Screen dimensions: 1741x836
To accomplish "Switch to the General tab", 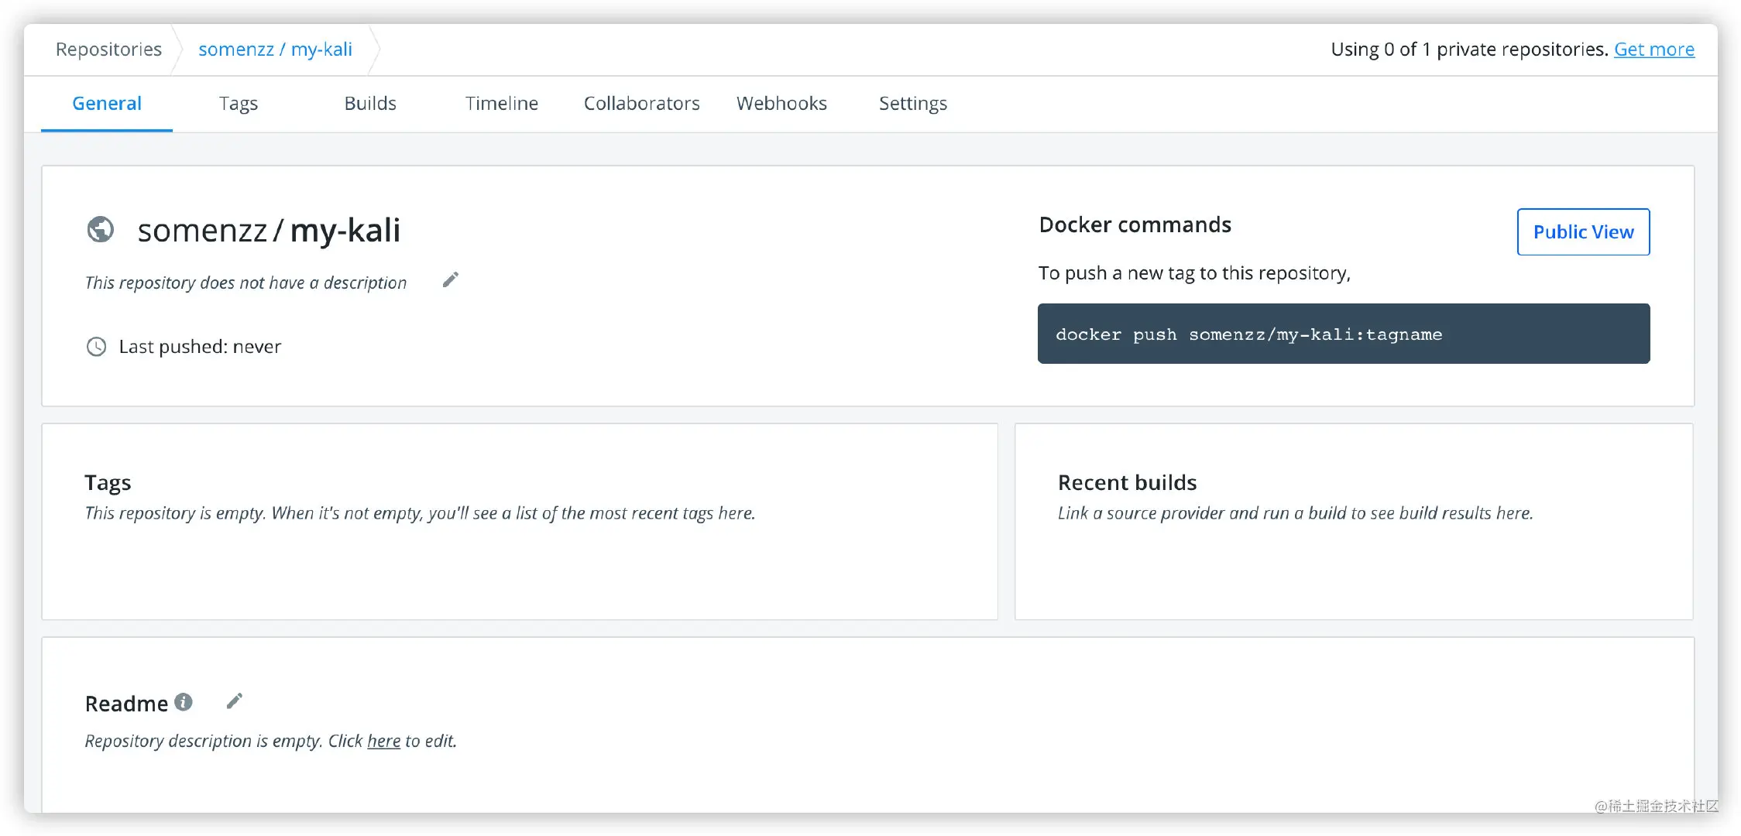I will click(x=107, y=104).
